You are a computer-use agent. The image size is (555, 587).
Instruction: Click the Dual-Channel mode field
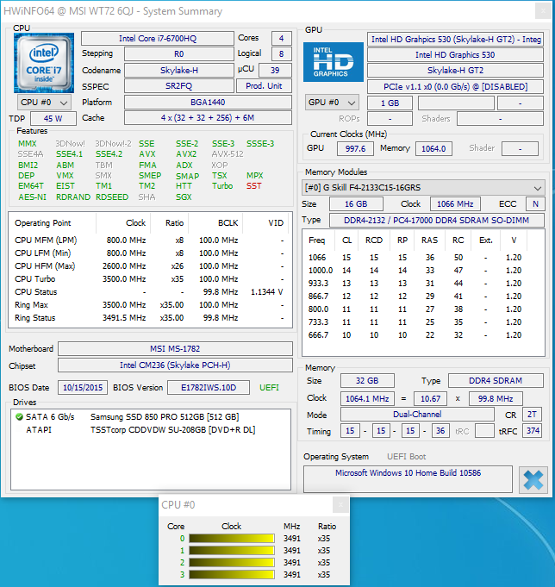click(x=417, y=414)
